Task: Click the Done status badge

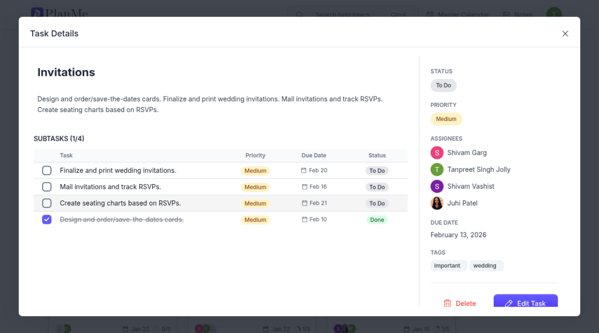Action: point(377,220)
